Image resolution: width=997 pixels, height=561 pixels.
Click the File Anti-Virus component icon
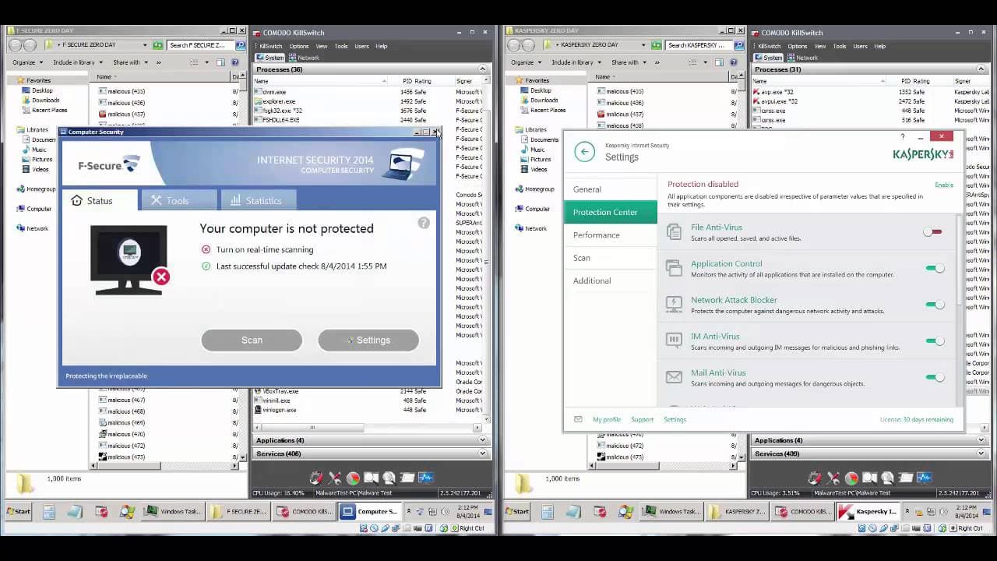coord(674,232)
